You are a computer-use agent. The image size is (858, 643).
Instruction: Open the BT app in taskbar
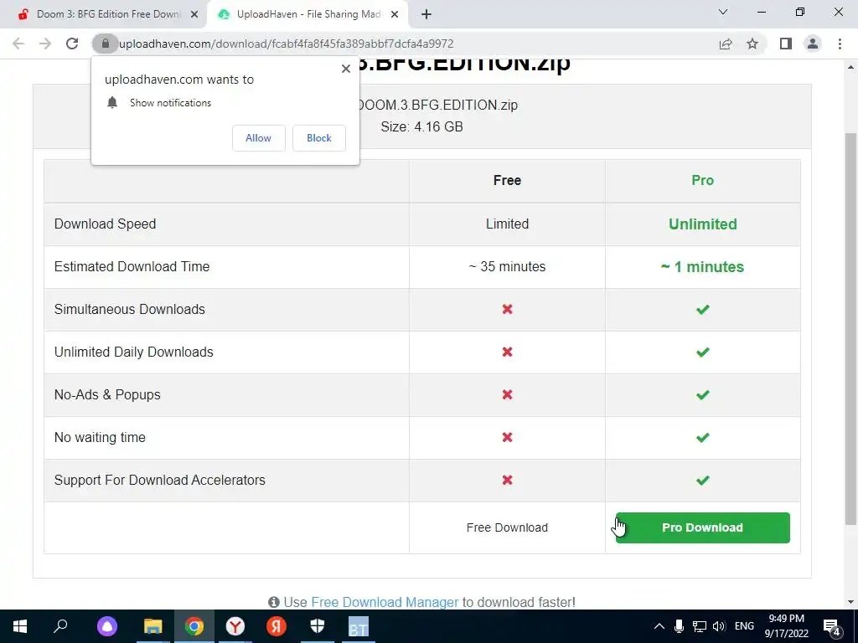[359, 627]
